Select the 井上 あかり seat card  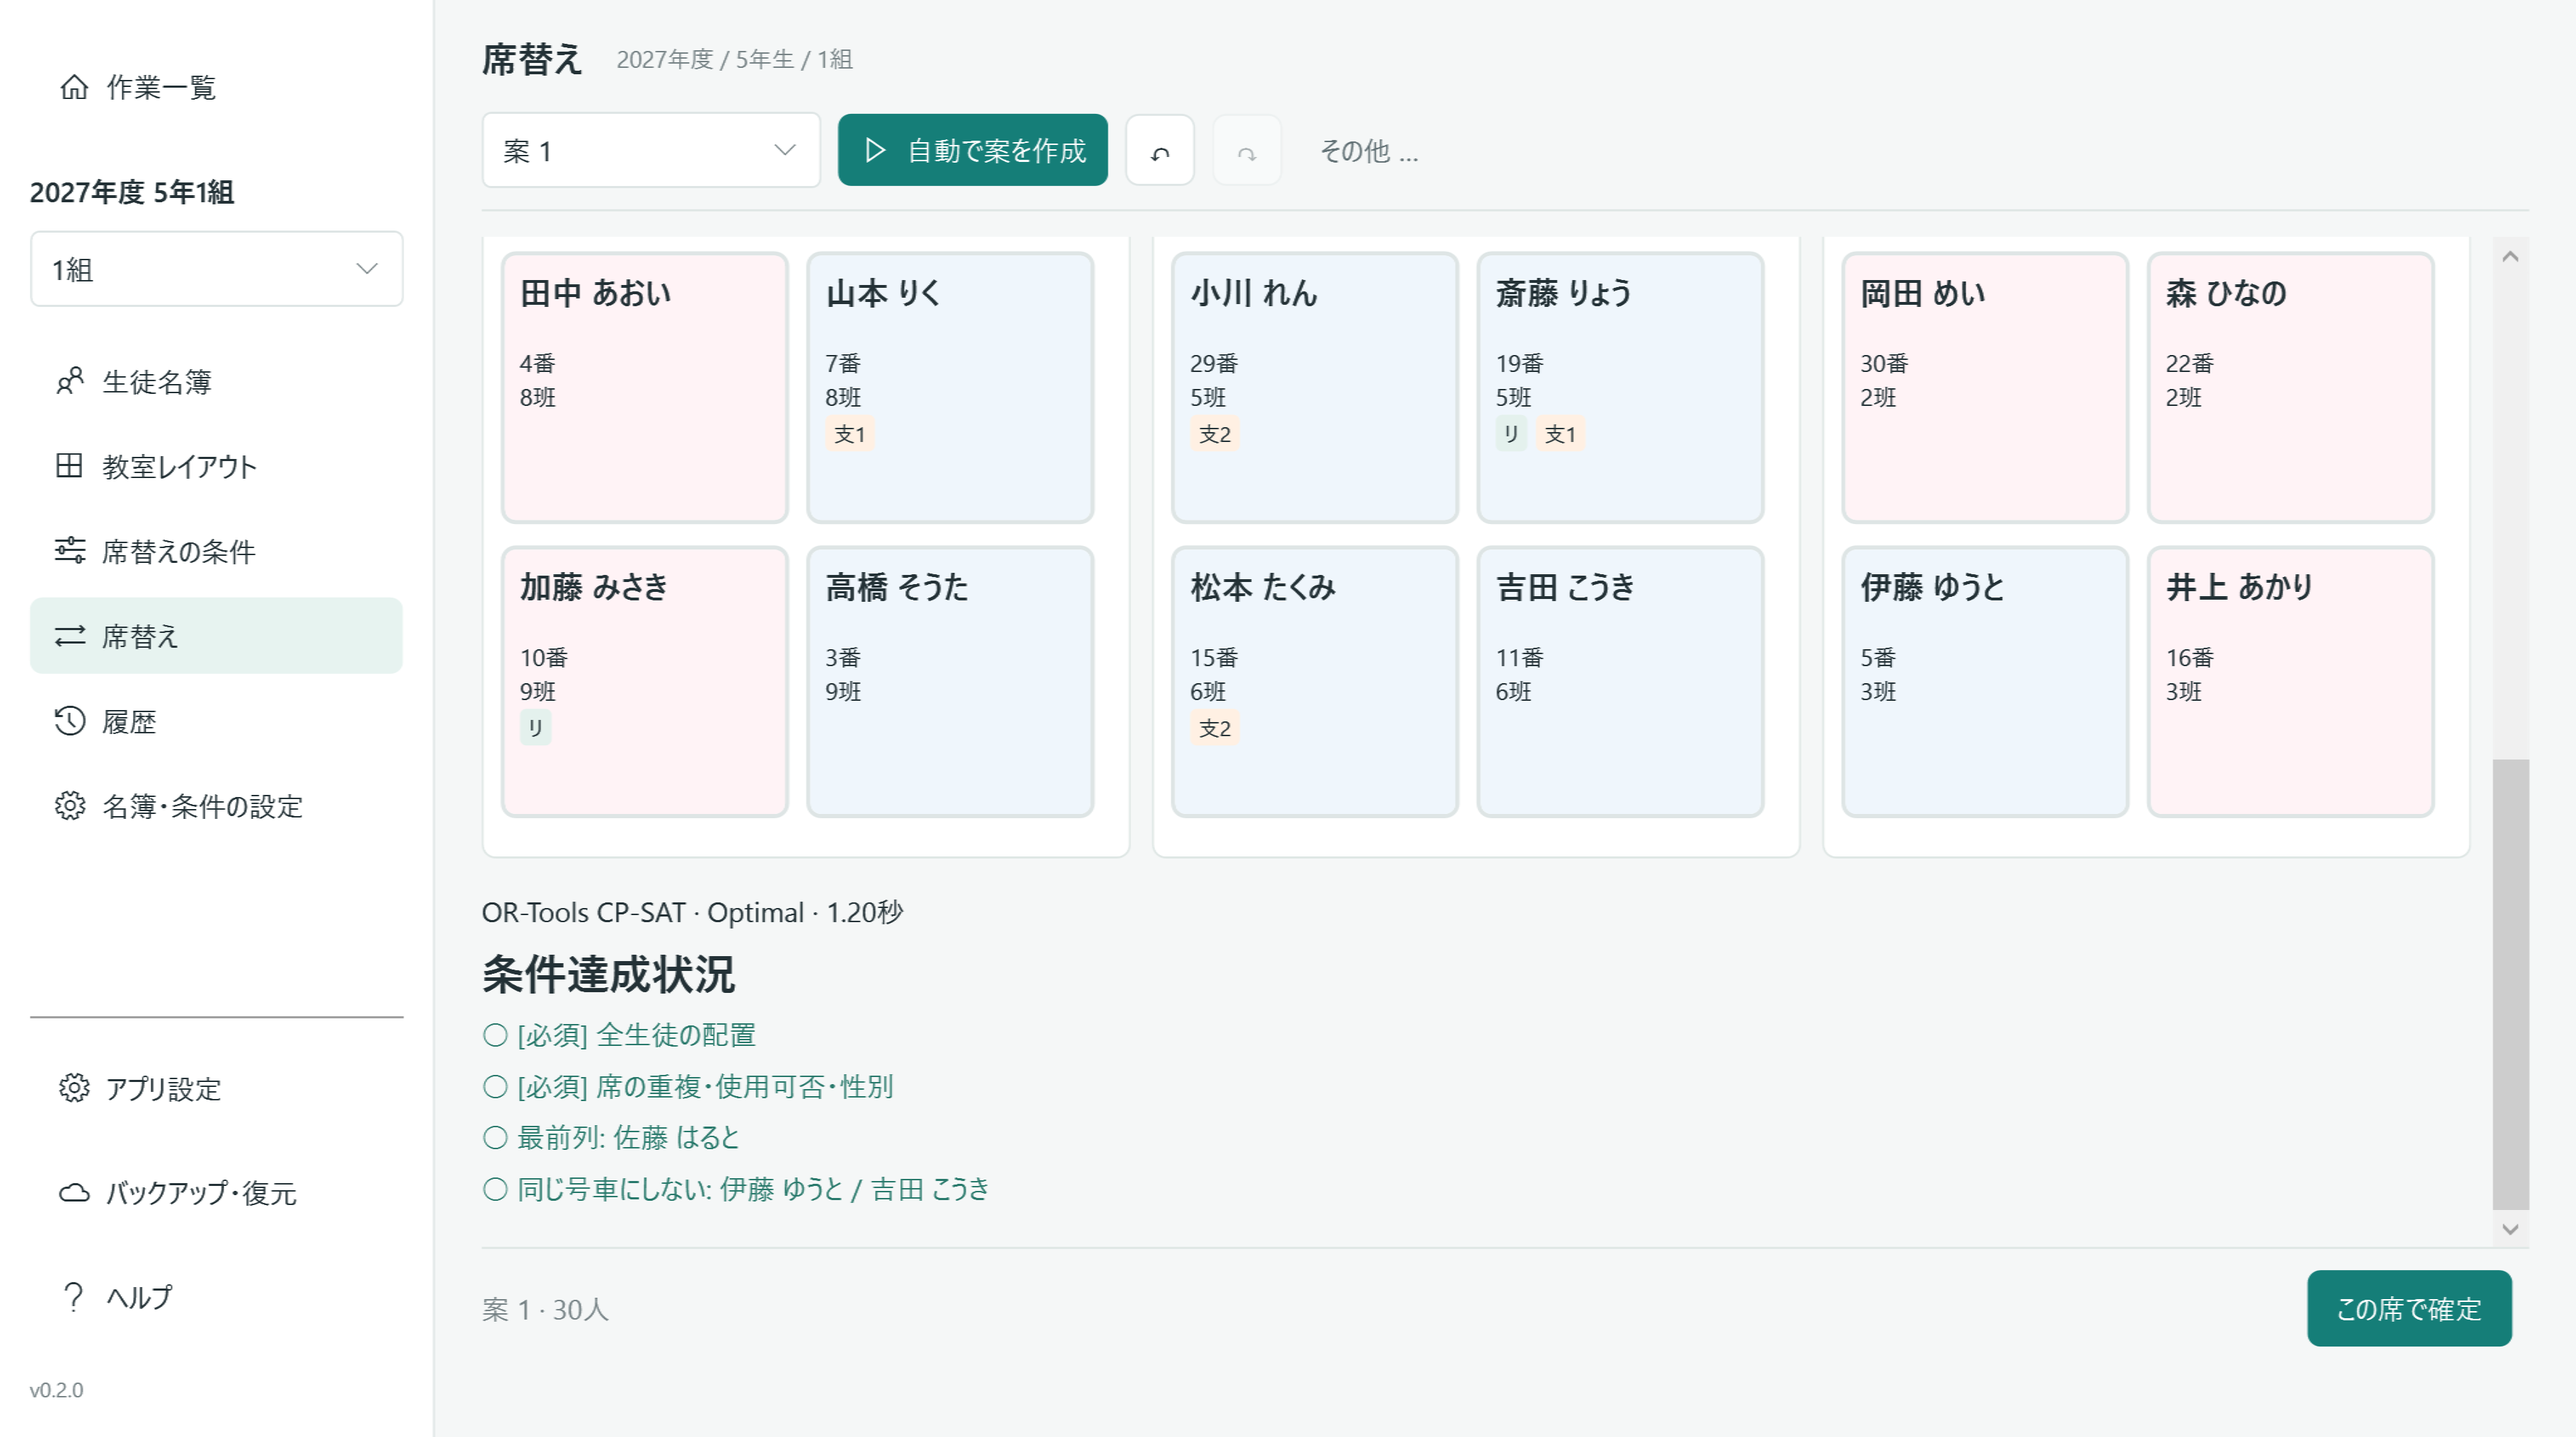click(2290, 681)
